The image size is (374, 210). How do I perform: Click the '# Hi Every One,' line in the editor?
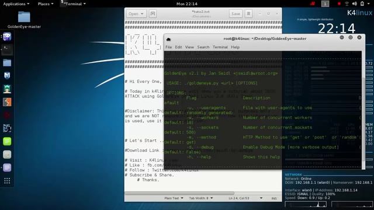click(x=143, y=82)
